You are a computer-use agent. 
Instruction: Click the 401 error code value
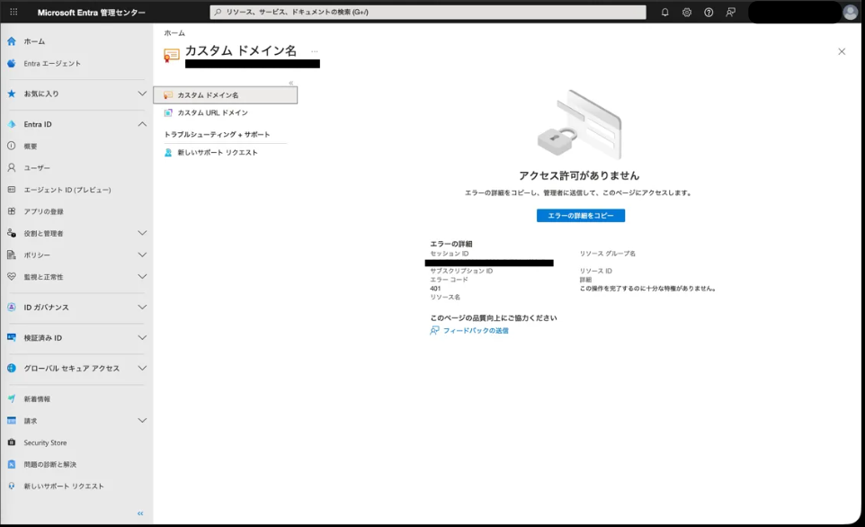point(435,289)
